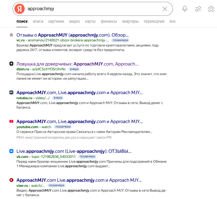217x199 pixels.
Task: Click вчера badge on rutube.ru result
Action: pos(58,98)
